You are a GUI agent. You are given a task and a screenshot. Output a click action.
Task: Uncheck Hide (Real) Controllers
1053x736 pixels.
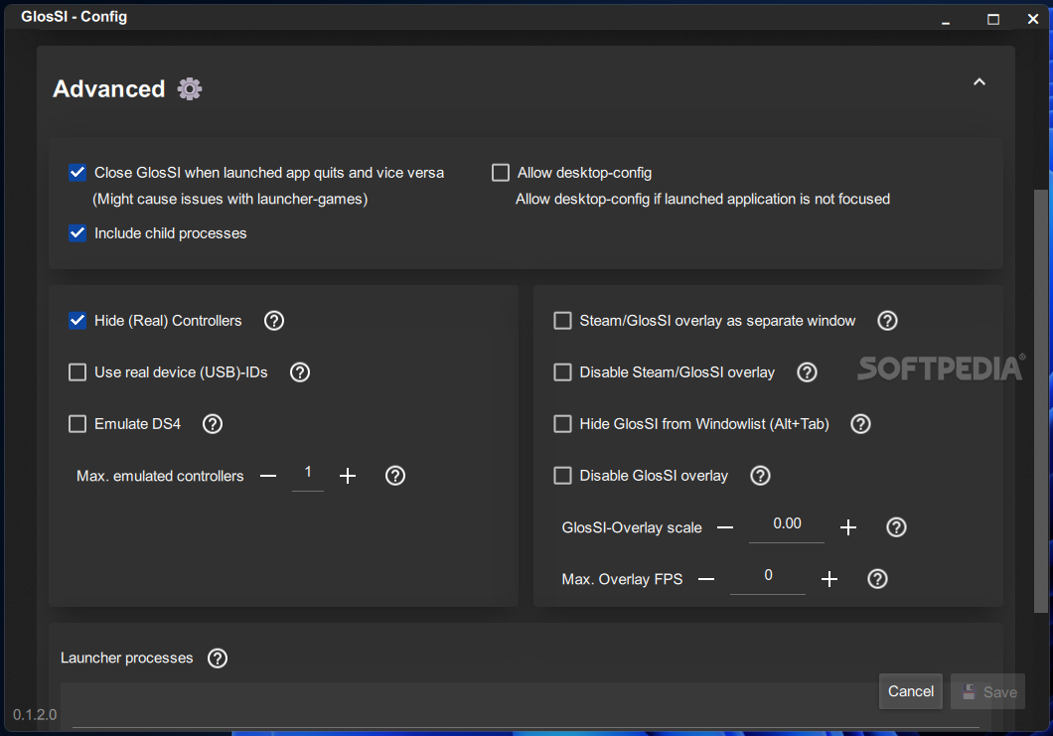click(x=77, y=320)
